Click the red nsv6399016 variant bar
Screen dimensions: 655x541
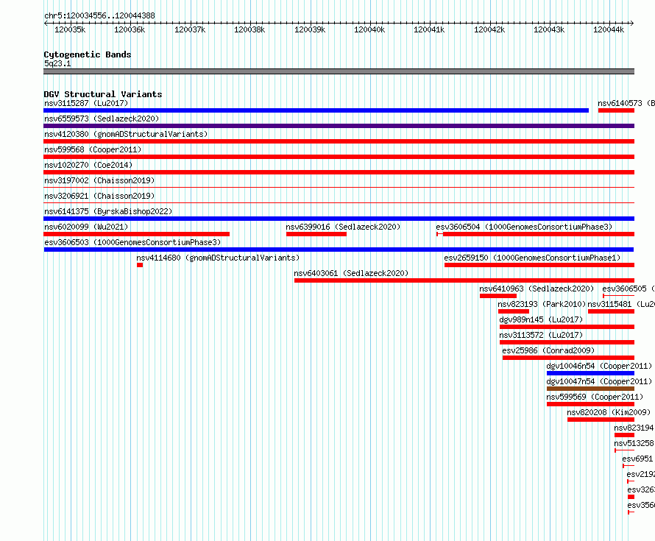coord(316,234)
